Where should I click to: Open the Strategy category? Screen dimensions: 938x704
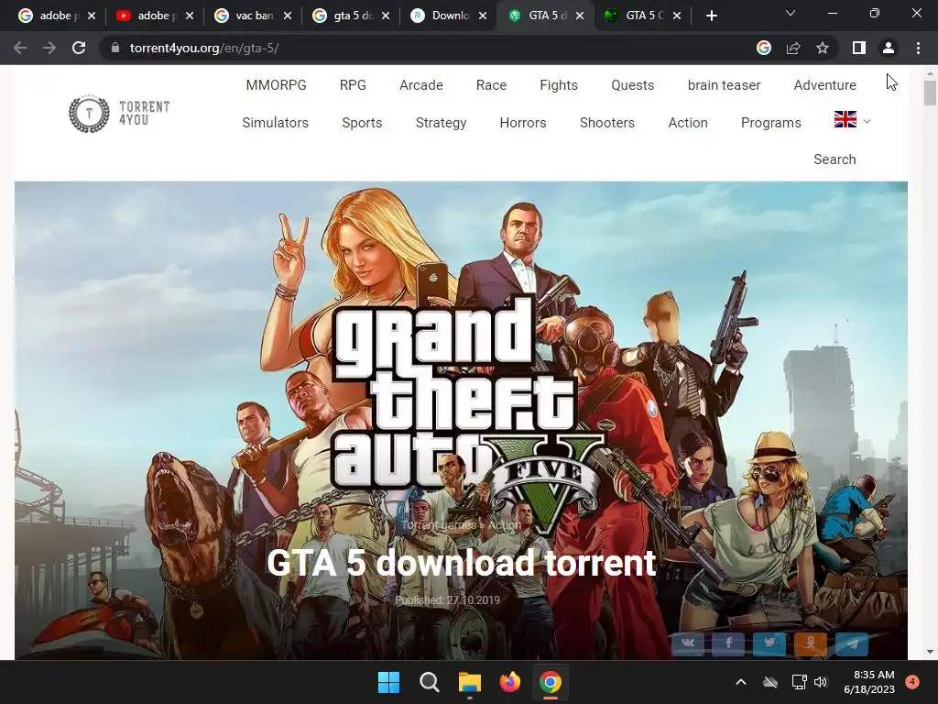[x=441, y=123]
